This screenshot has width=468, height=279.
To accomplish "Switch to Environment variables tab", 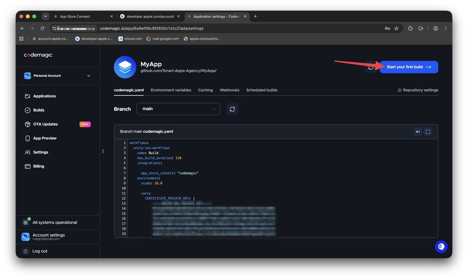I will [x=171, y=90].
